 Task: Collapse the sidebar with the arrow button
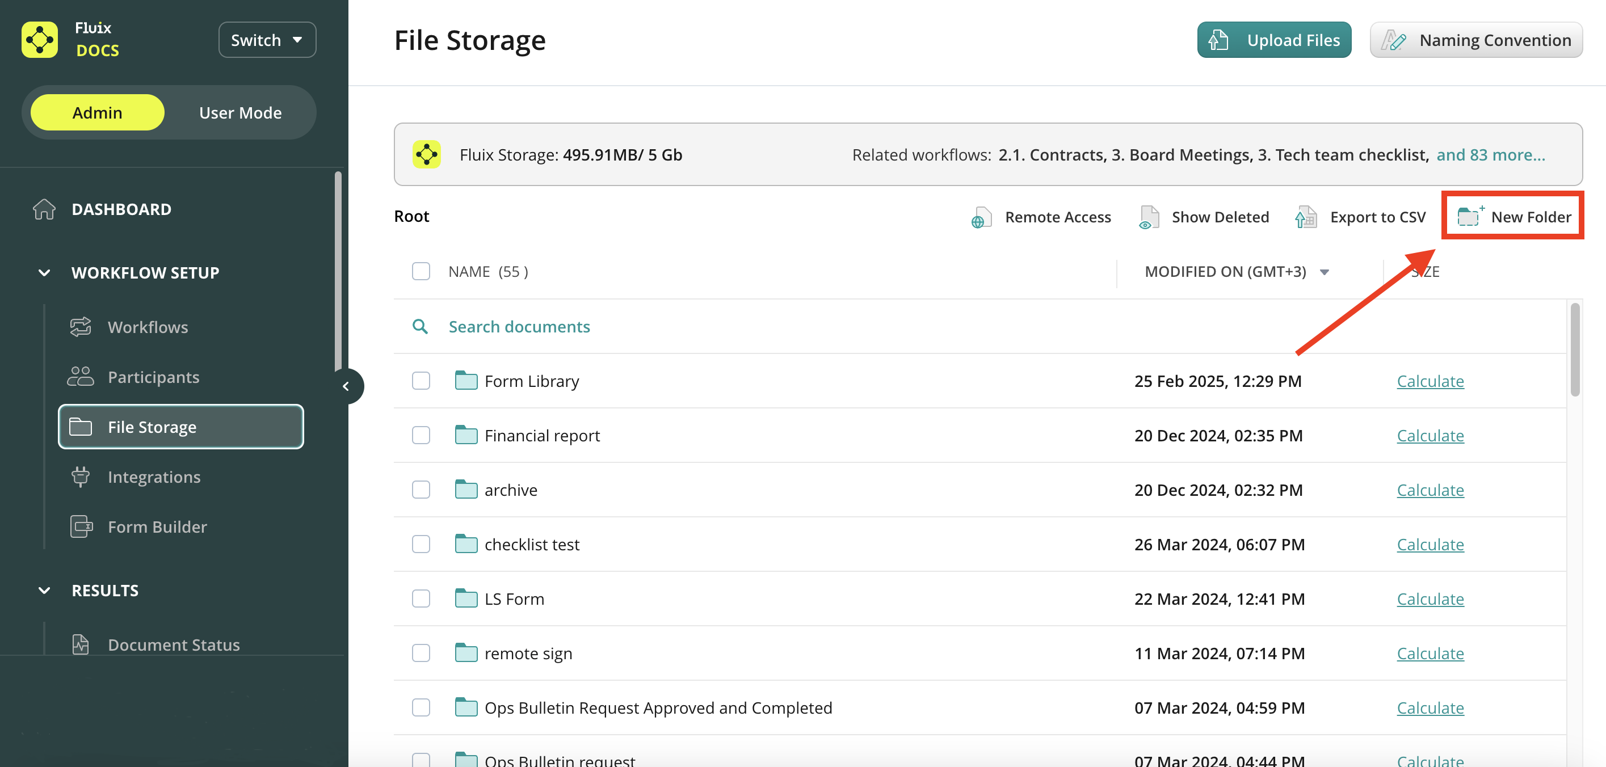346,386
